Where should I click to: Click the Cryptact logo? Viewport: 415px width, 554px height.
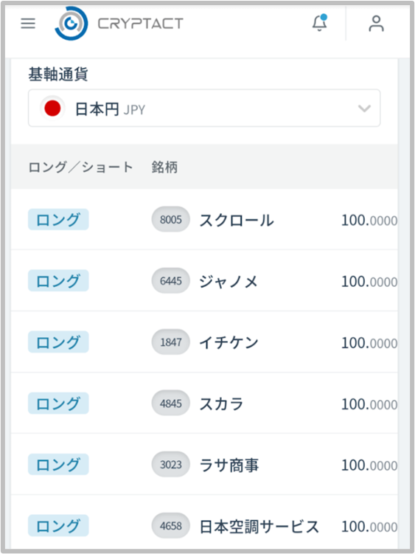point(71,24)
